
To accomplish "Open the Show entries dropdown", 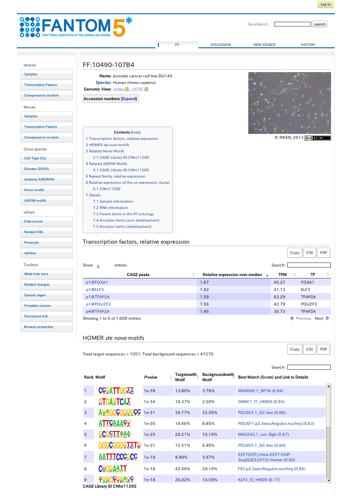I will (x=103, y=266).
